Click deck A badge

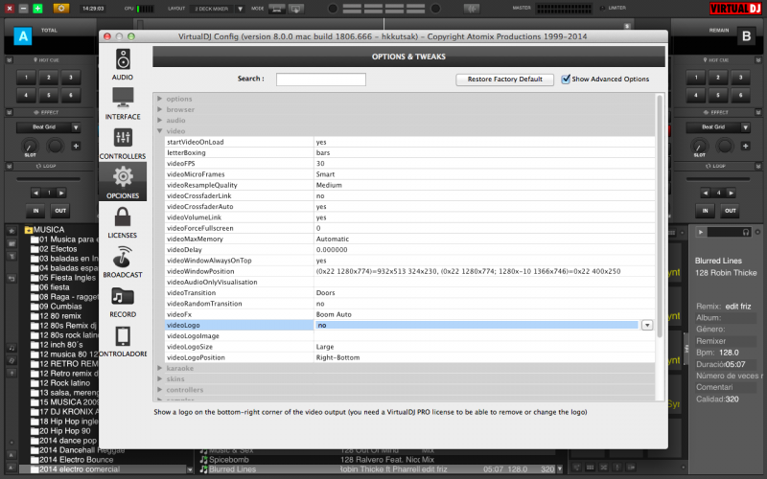click(x=22, y=36)
